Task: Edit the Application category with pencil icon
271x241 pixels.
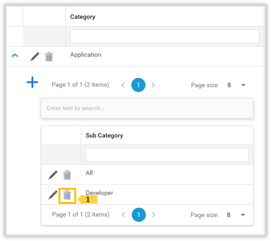Action: [35, 57]
